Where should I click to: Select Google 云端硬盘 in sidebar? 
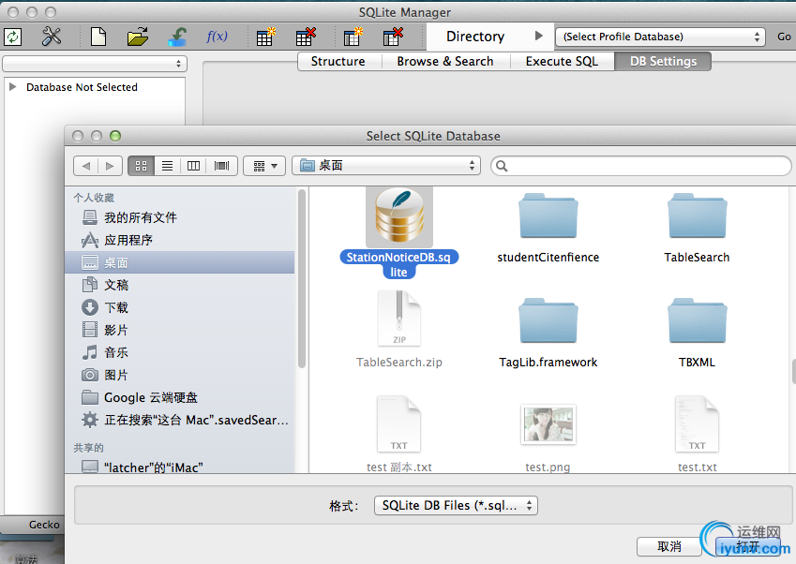coord(180,397)
